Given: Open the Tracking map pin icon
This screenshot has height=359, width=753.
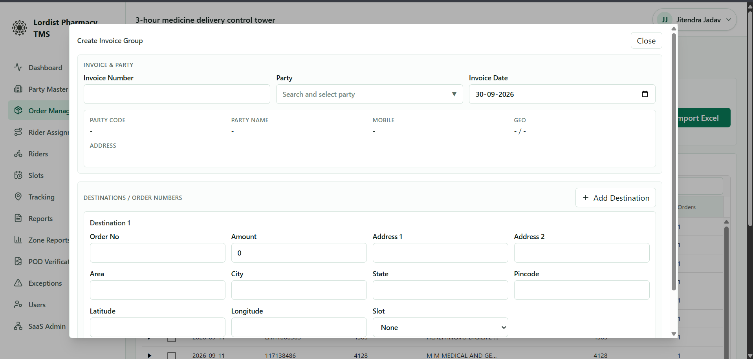Looking at the screenshot, I should pos(18,197).
